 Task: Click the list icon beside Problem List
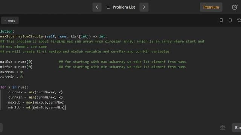108,7
